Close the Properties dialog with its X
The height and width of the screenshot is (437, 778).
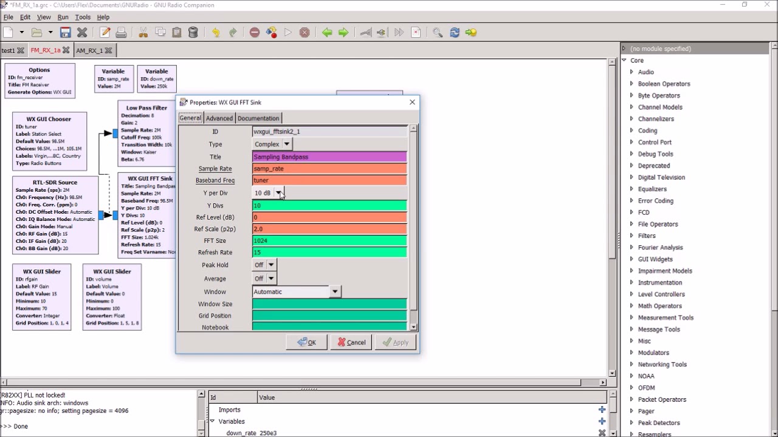(412, 102)
